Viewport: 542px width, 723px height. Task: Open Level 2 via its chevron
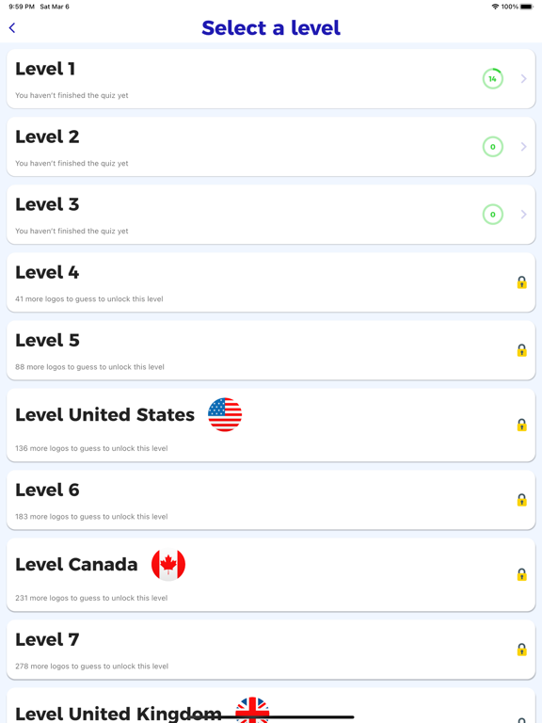coord(523,147)
